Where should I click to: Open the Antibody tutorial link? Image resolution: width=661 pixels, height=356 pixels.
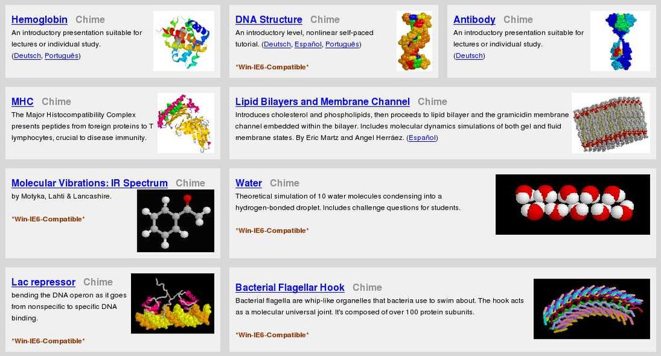click(474, 19)
